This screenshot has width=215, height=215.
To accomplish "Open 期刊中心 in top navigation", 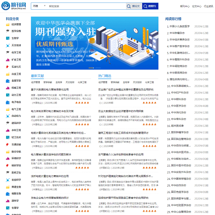I will pos(185,6).
